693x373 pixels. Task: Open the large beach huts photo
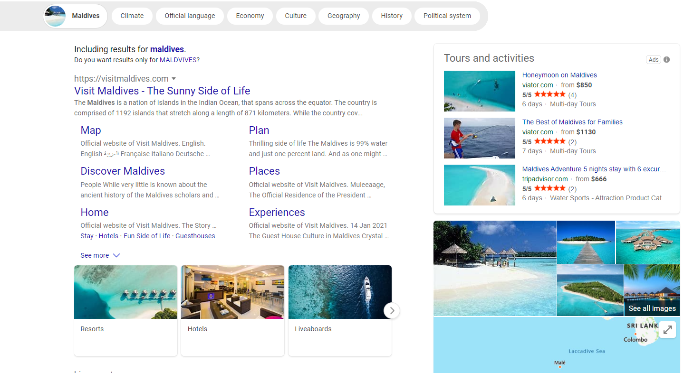click(x=495, y=268)
